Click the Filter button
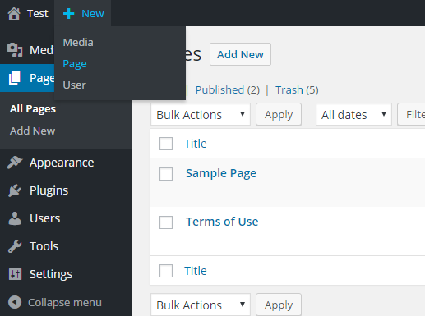The height and width of the screenshot is (316, 425). 412,114
